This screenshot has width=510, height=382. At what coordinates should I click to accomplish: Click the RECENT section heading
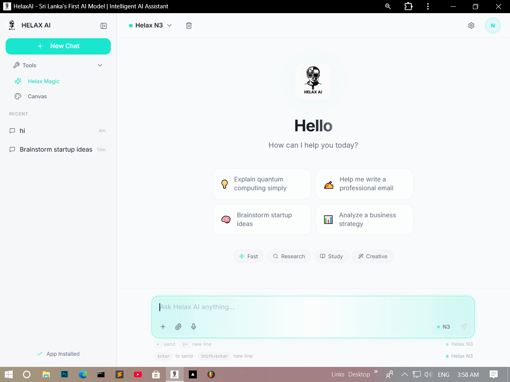pyautogui.click(x=19, y=114)
